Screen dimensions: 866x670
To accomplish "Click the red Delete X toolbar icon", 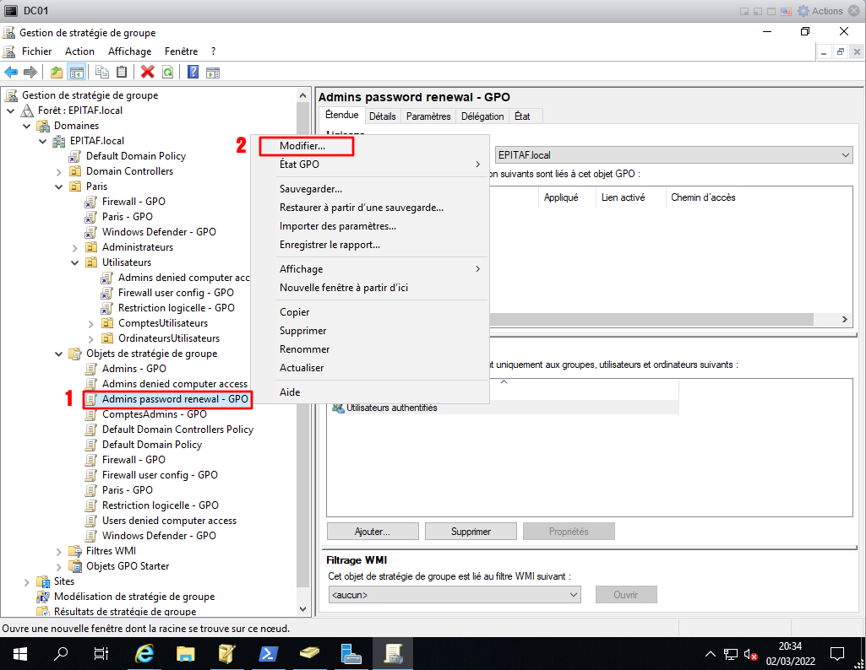I will tap(148, 73).
